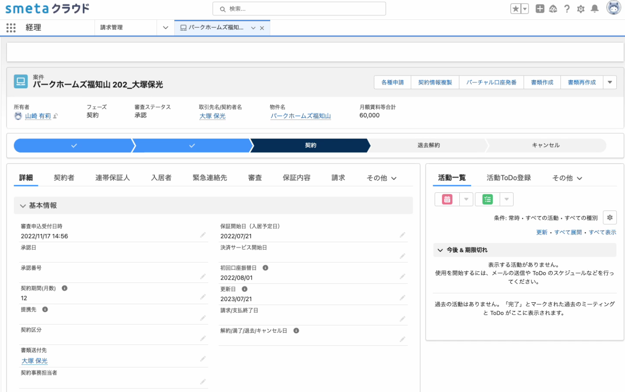The height and width of the screenshot is (392, 625).
Task: Click the 検索 search input field
Action: pos(299,9)
